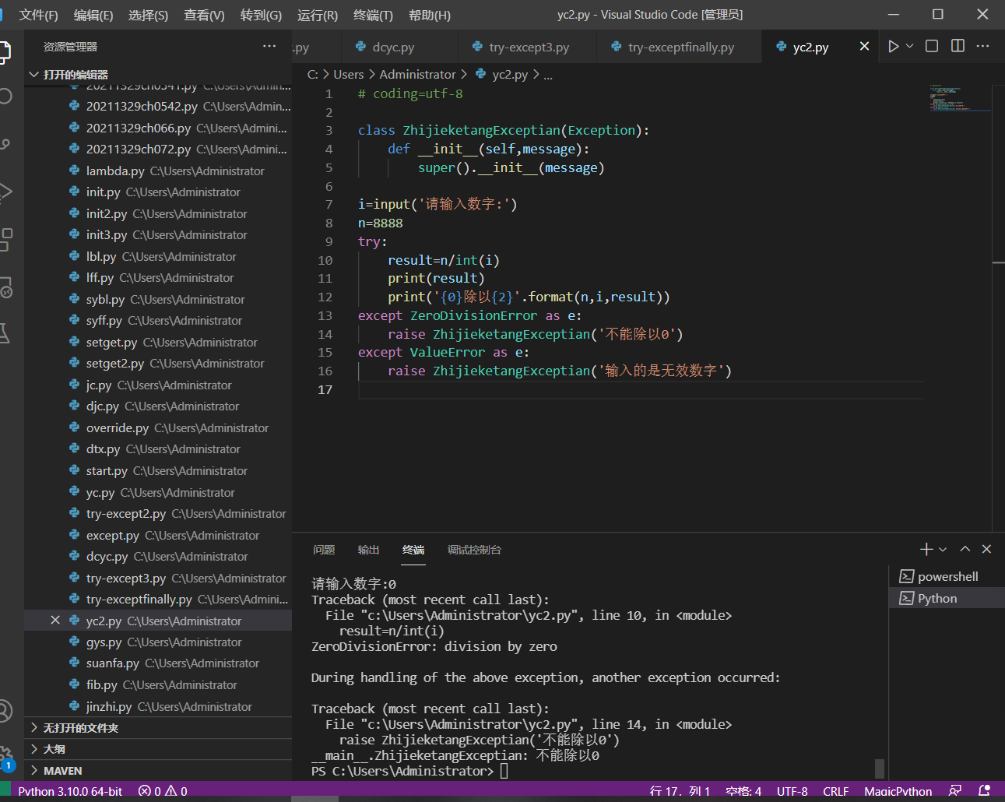Open lambda.py in the open editors list

pos(115,171)
